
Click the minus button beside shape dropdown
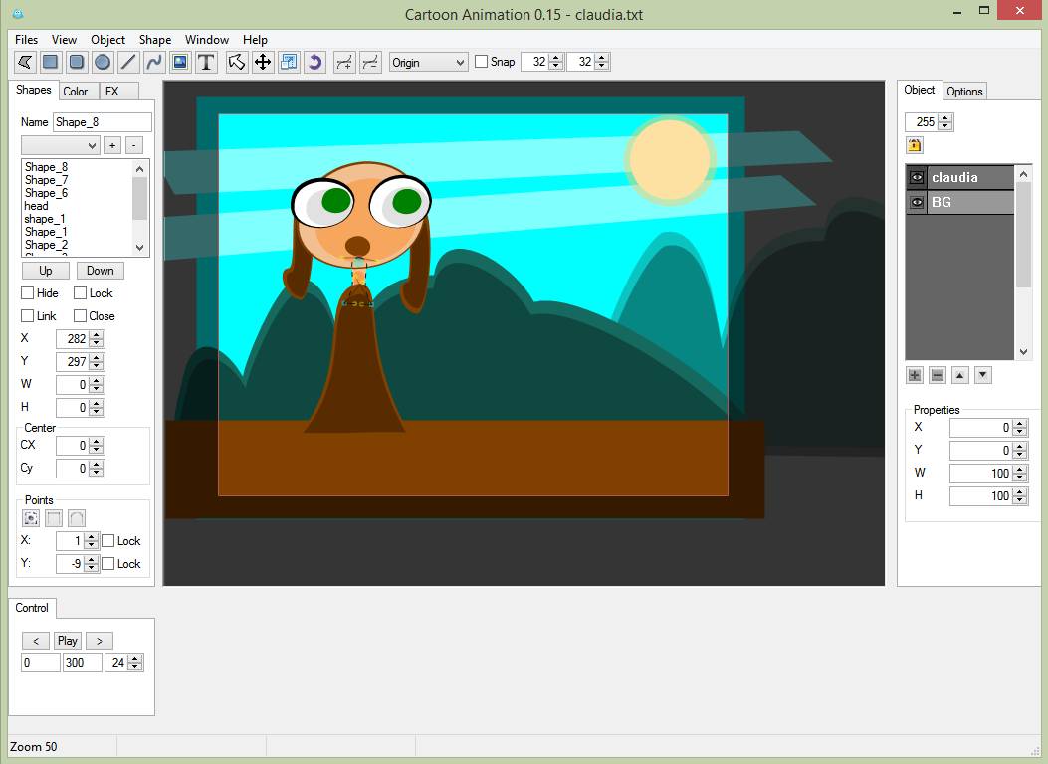[134, 145]
